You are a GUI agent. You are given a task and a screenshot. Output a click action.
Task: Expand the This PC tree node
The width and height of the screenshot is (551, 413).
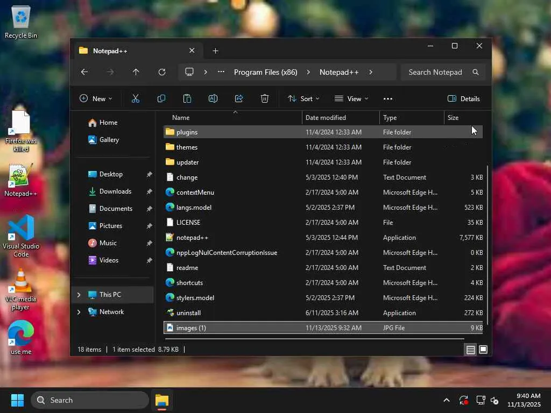click(x=79, y=295)
